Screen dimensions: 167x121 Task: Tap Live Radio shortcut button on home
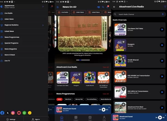(63, 12)
